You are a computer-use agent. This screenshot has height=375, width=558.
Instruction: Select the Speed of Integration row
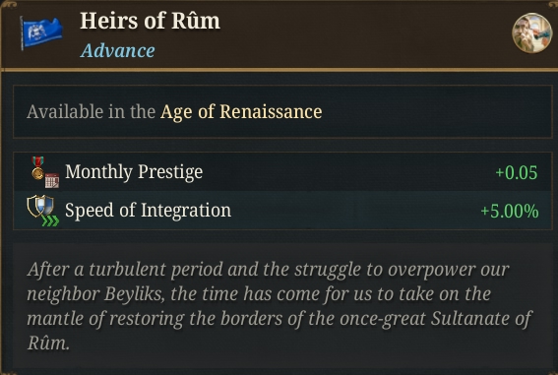pyautogui.click(x=282, y=211)
